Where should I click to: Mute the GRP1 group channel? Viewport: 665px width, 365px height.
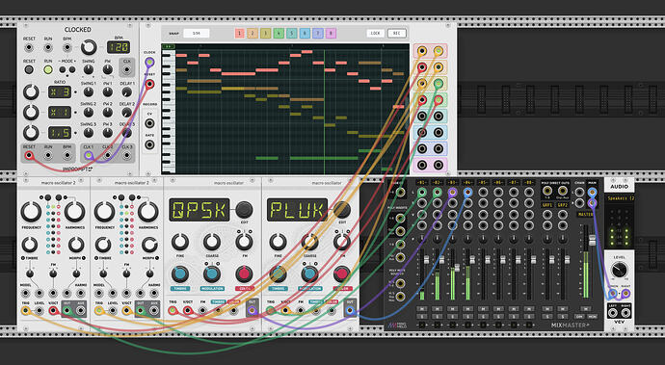[x=547, y=309]
